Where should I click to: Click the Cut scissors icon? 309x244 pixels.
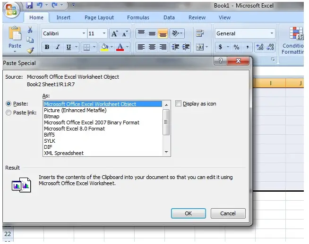(30, 30)
